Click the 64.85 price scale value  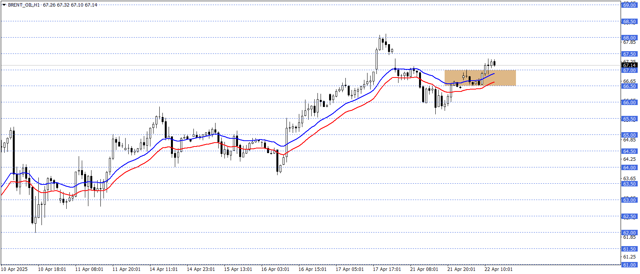(630, 140)
